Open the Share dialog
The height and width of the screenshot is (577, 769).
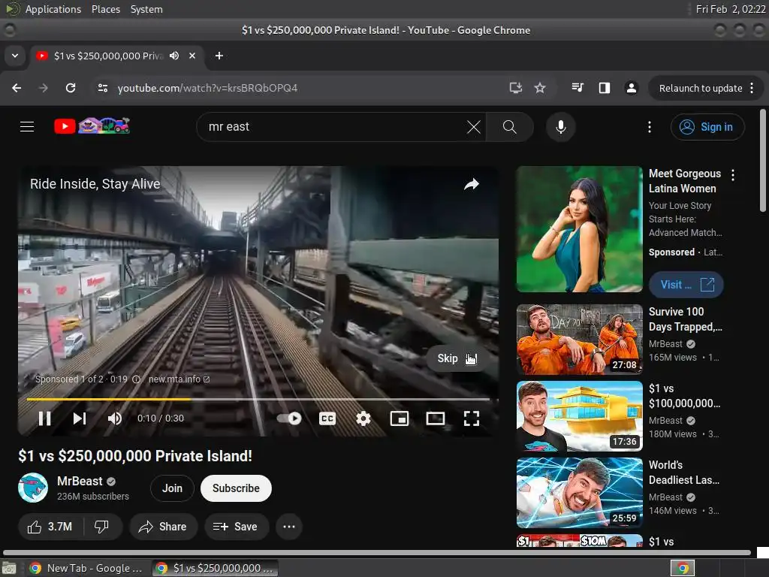tap(163, 527)
